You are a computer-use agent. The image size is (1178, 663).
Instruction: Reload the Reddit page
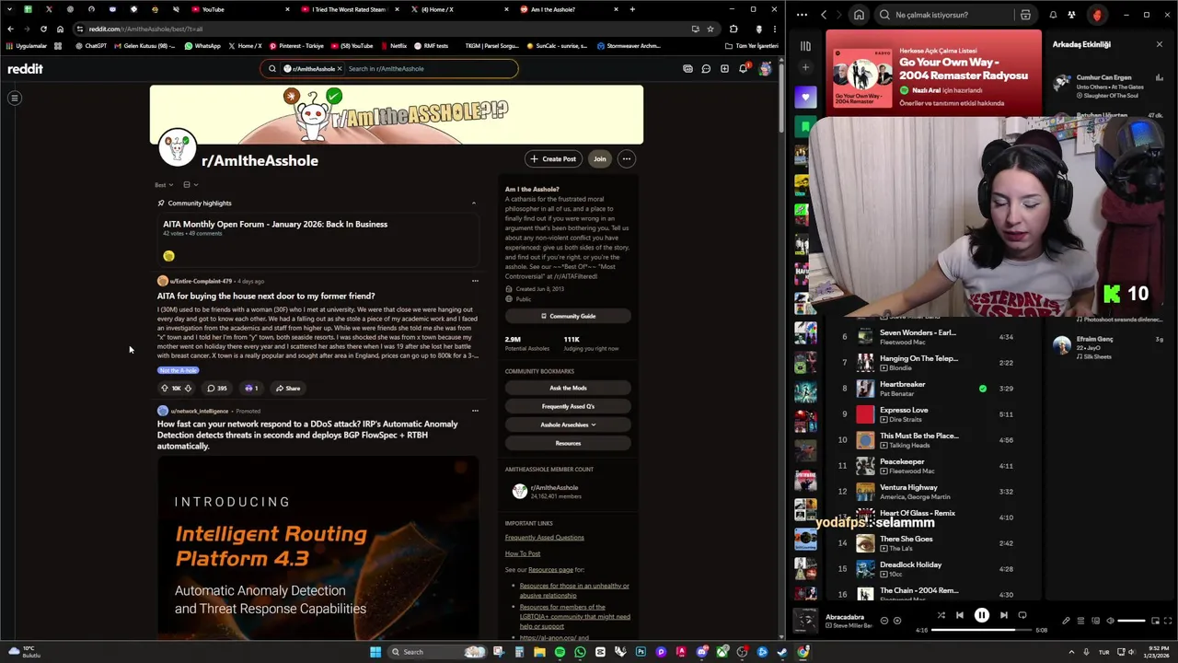pos(43,29)
